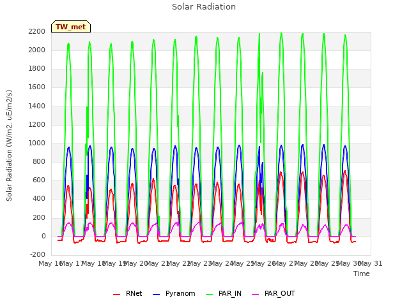The width and height of the screenshot is (409, 306).
Task: Click the May 20 x-axis tick label
Action: 136,263
